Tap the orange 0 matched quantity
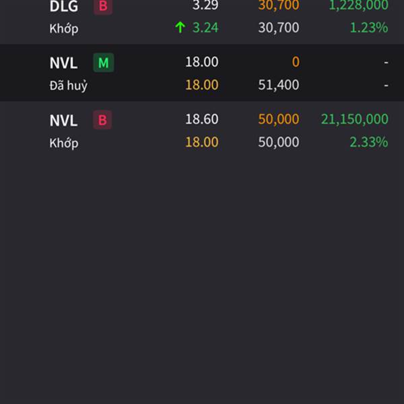404x404 pixels. [x=296, y=62]
